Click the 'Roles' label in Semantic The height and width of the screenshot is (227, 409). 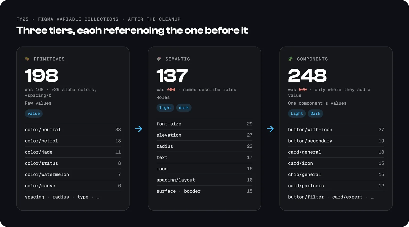(x=163, y=97)
